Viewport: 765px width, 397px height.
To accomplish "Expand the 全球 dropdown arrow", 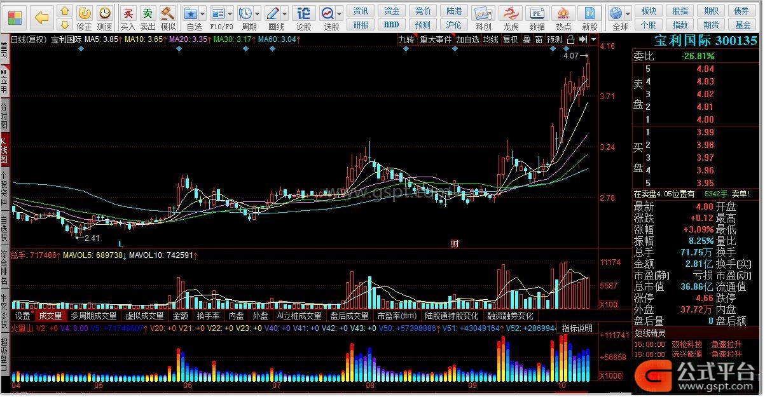I will 629,13.
